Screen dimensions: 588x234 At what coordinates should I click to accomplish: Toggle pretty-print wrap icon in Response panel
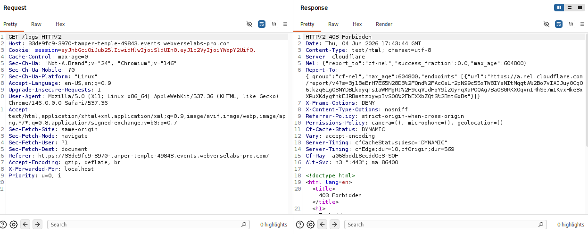(x=559, y=24)
